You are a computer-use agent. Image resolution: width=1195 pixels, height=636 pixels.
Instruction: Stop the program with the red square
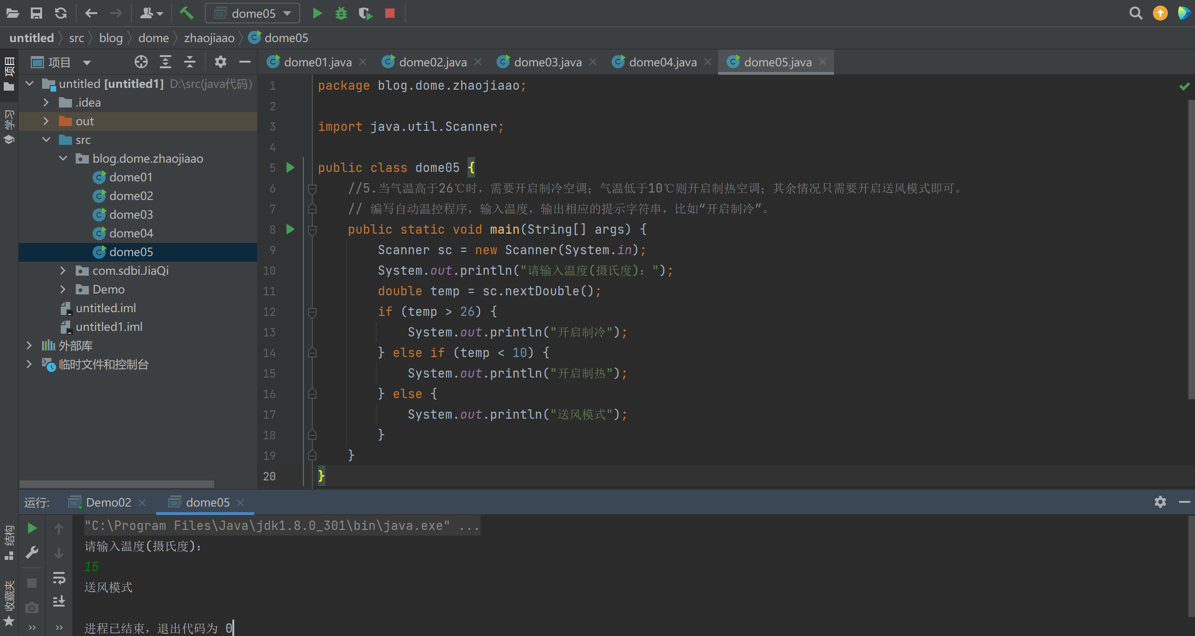click(x=390, y=13)
